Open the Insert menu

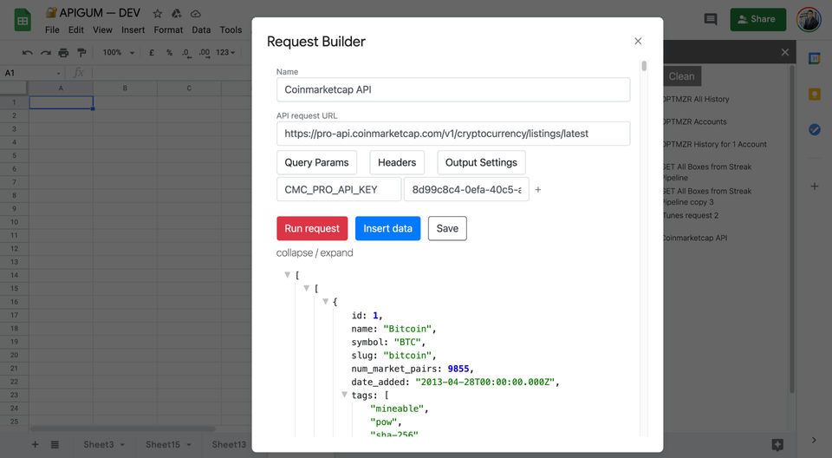[x=133, y=30]
